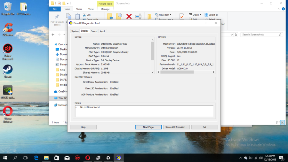Open the Action Center notifications icon
This screenshot has height=162, width=288.
tap(282, 158)
